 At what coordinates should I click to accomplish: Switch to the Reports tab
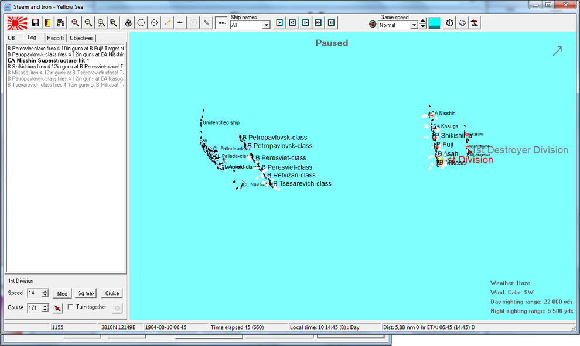point(56,38)
